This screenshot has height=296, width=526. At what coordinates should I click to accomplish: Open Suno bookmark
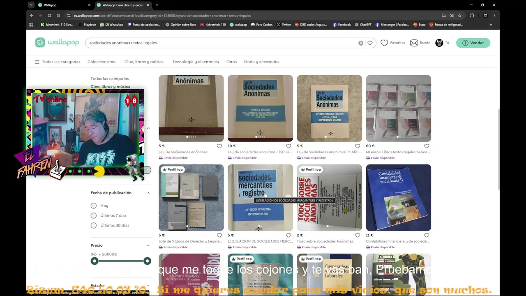coord(419,25)
